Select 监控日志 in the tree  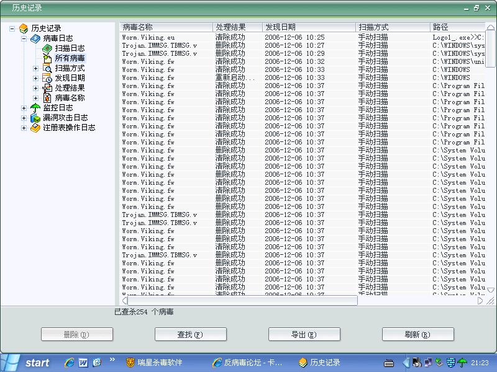tap(58, 108)
